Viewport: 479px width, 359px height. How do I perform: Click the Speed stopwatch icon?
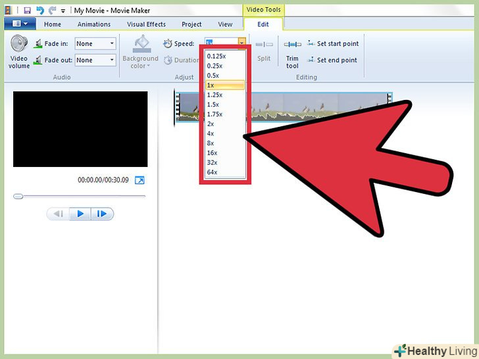(167, 43)
